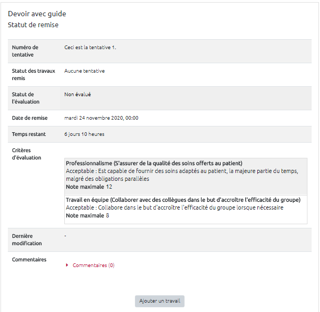320x312 pixels.
Task: Select the Temps restant label
Action: pyautogui.click(x=29, y=134)
